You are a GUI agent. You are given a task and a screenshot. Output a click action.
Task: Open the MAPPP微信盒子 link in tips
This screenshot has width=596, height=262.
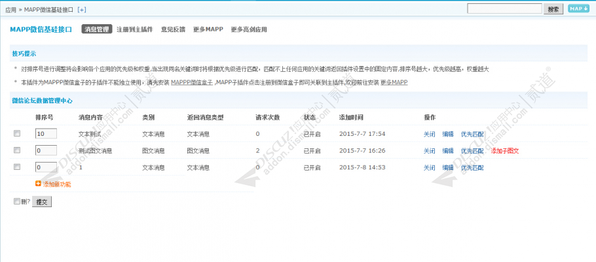[x=192, y=82]
